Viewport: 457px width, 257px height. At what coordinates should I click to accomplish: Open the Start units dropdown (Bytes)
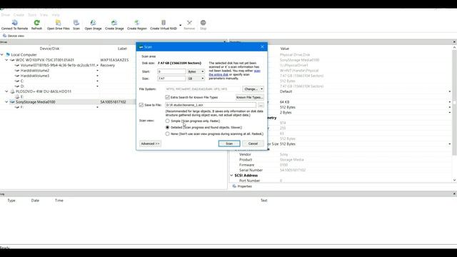click(x=196, y=71)
